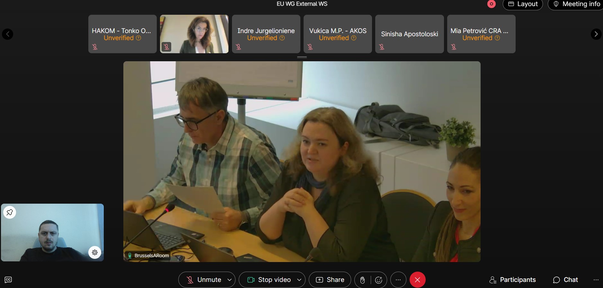Unpin the self-view video thumbnail
The height and width of the screenshot is (288, 603).
[10, 212]
